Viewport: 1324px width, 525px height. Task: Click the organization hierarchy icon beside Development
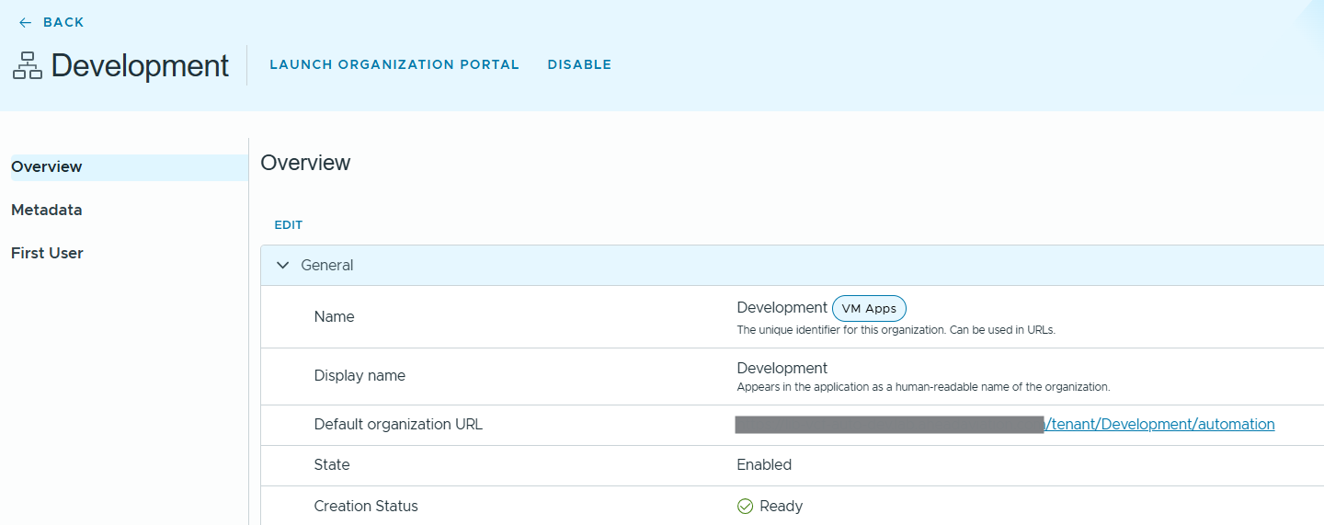pos(28,65)
